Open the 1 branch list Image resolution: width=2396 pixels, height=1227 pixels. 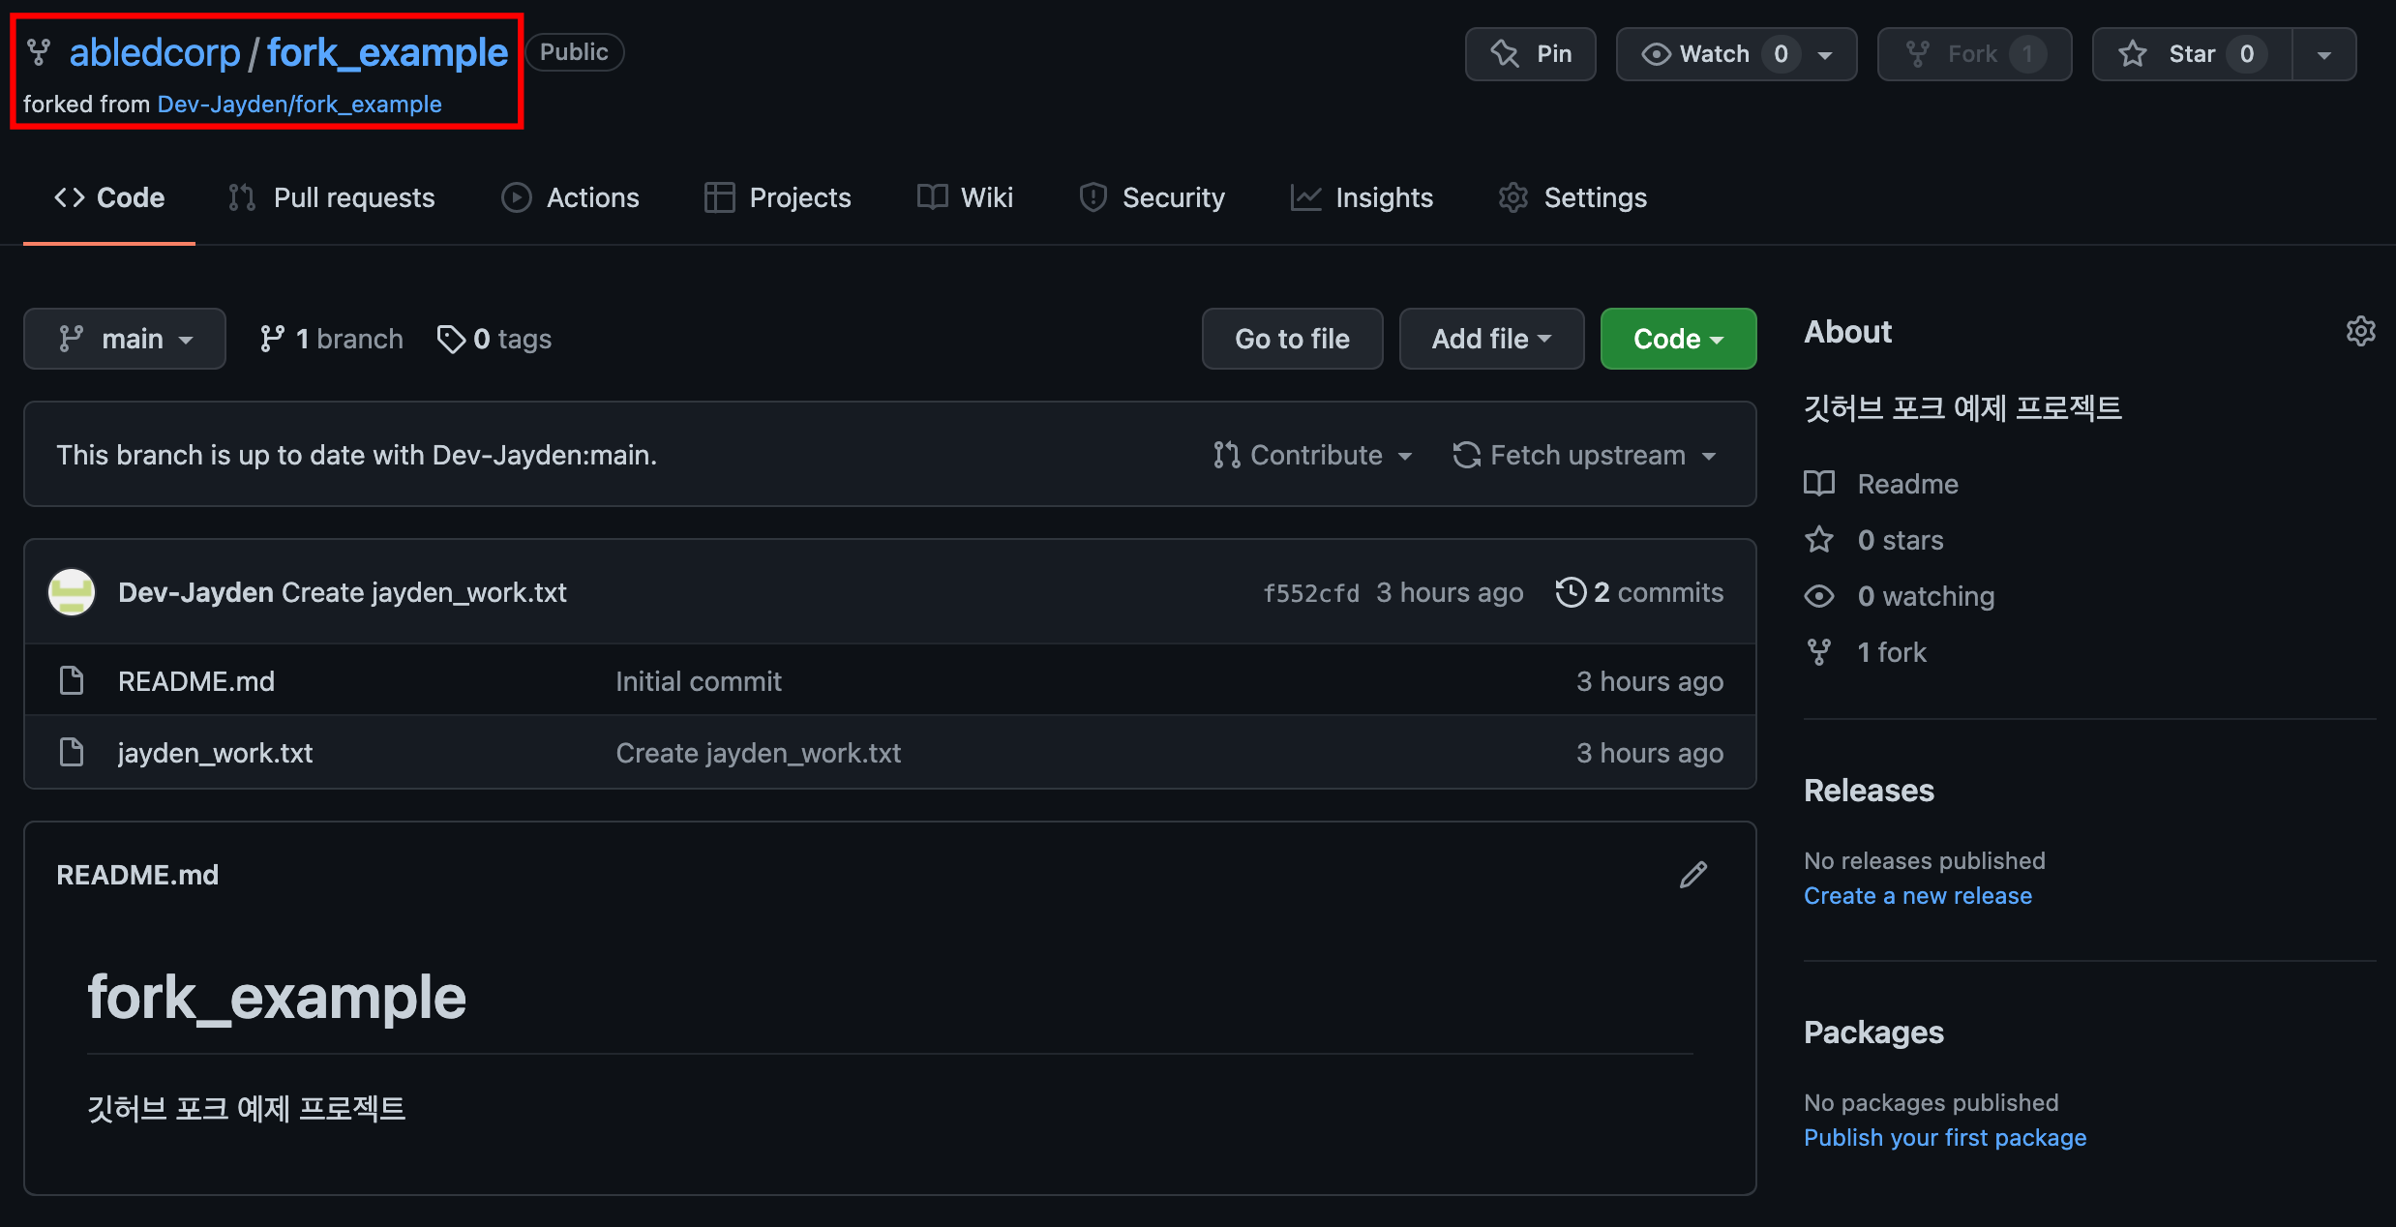[x=332, y=339]
